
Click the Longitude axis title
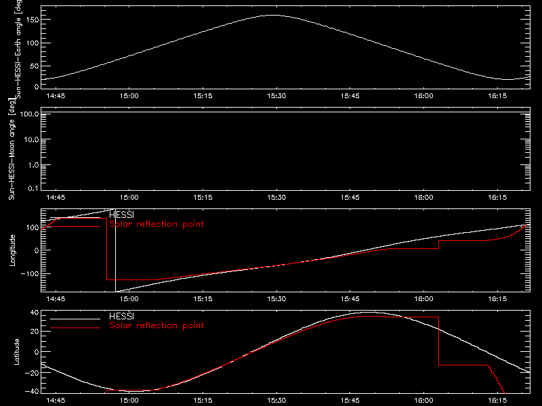(12, 250)
